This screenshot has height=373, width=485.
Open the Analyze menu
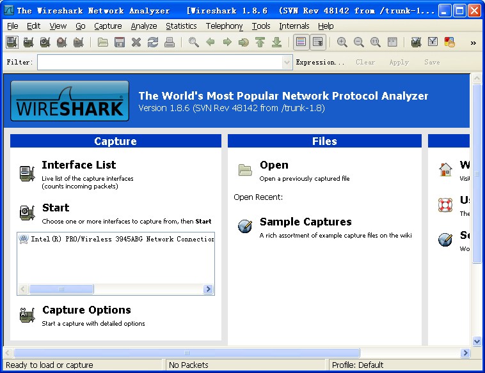(144, 26)
